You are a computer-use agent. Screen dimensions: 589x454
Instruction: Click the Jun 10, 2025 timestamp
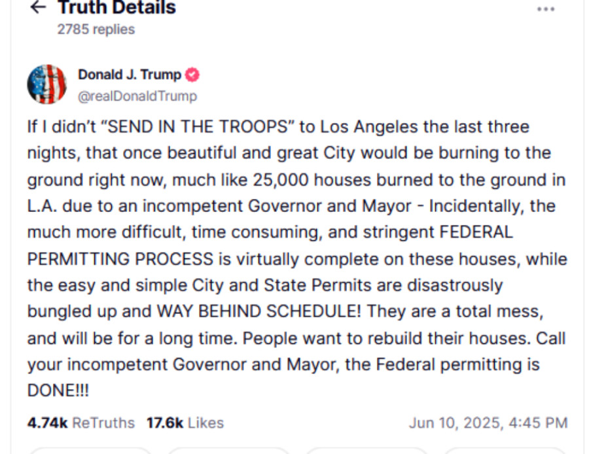tap(490, 423)
